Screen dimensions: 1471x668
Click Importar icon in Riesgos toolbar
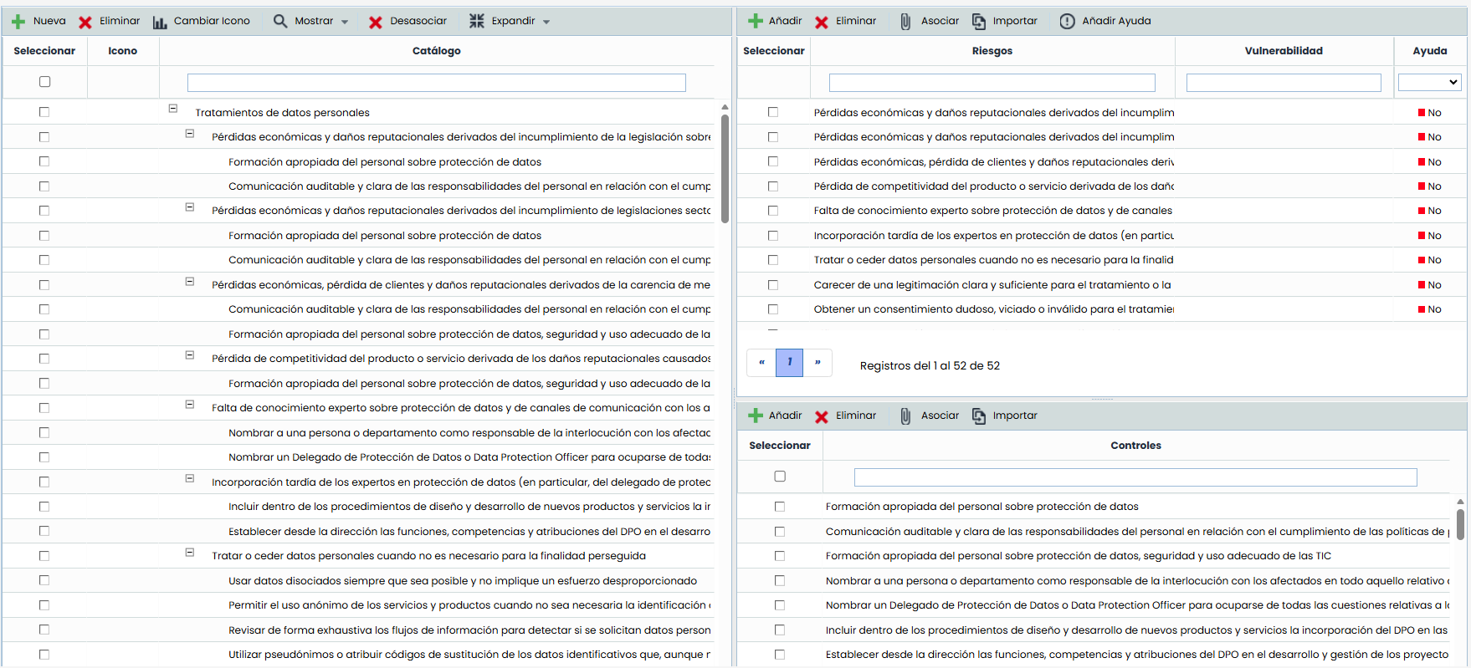point(979,22)
